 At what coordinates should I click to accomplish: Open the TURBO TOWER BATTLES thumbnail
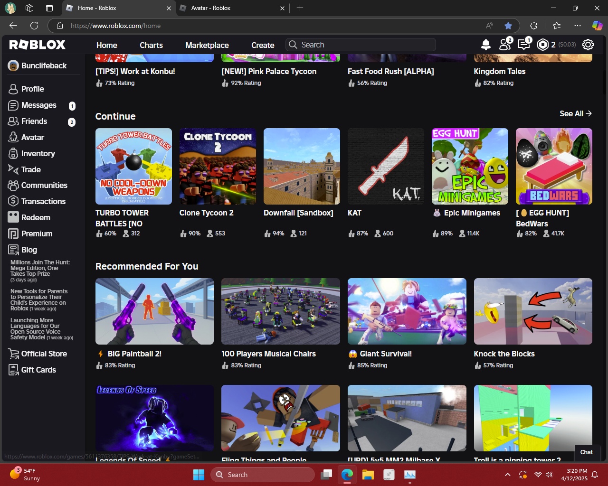point(133,166)
